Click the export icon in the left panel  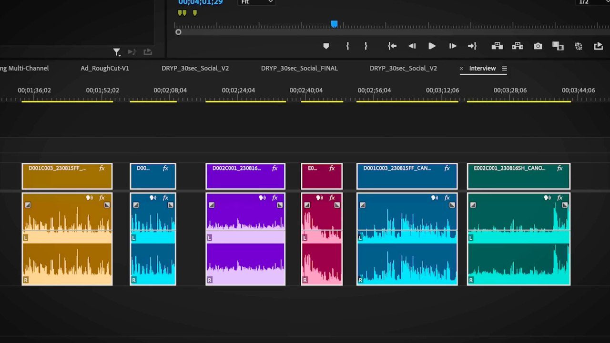pos(148,52)
